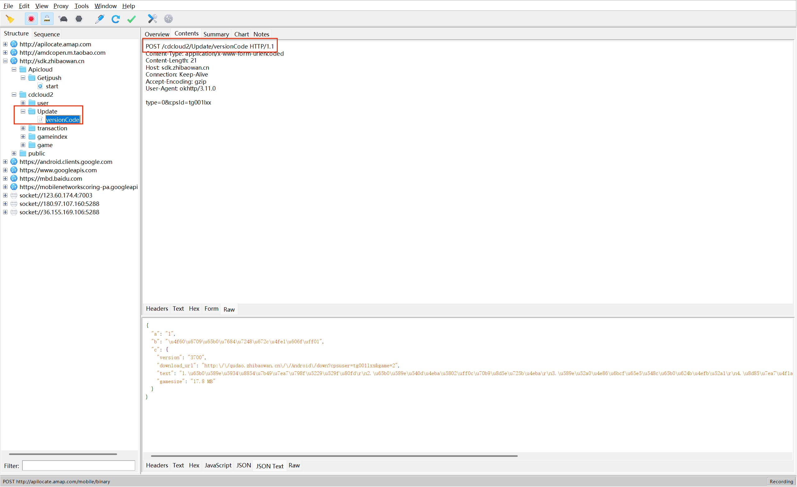Toggle SSL Proxying lock icon
Viewport: 797px width, 487px height.
(x=47, y=19)
